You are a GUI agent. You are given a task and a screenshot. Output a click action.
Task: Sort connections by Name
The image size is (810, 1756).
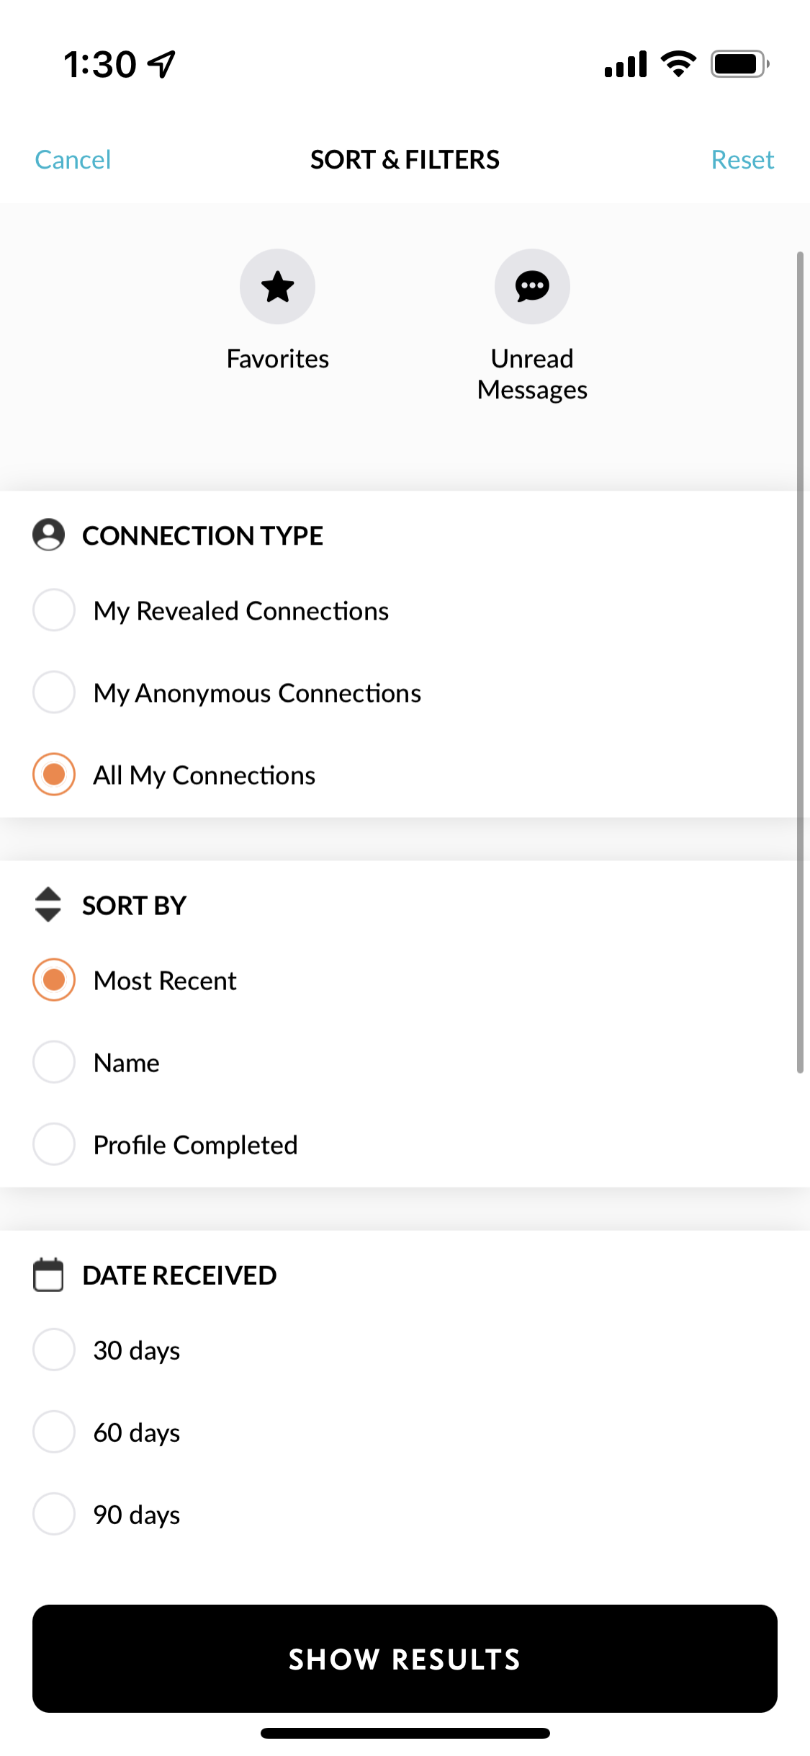pyautogui.click(x=54, y=1062)
